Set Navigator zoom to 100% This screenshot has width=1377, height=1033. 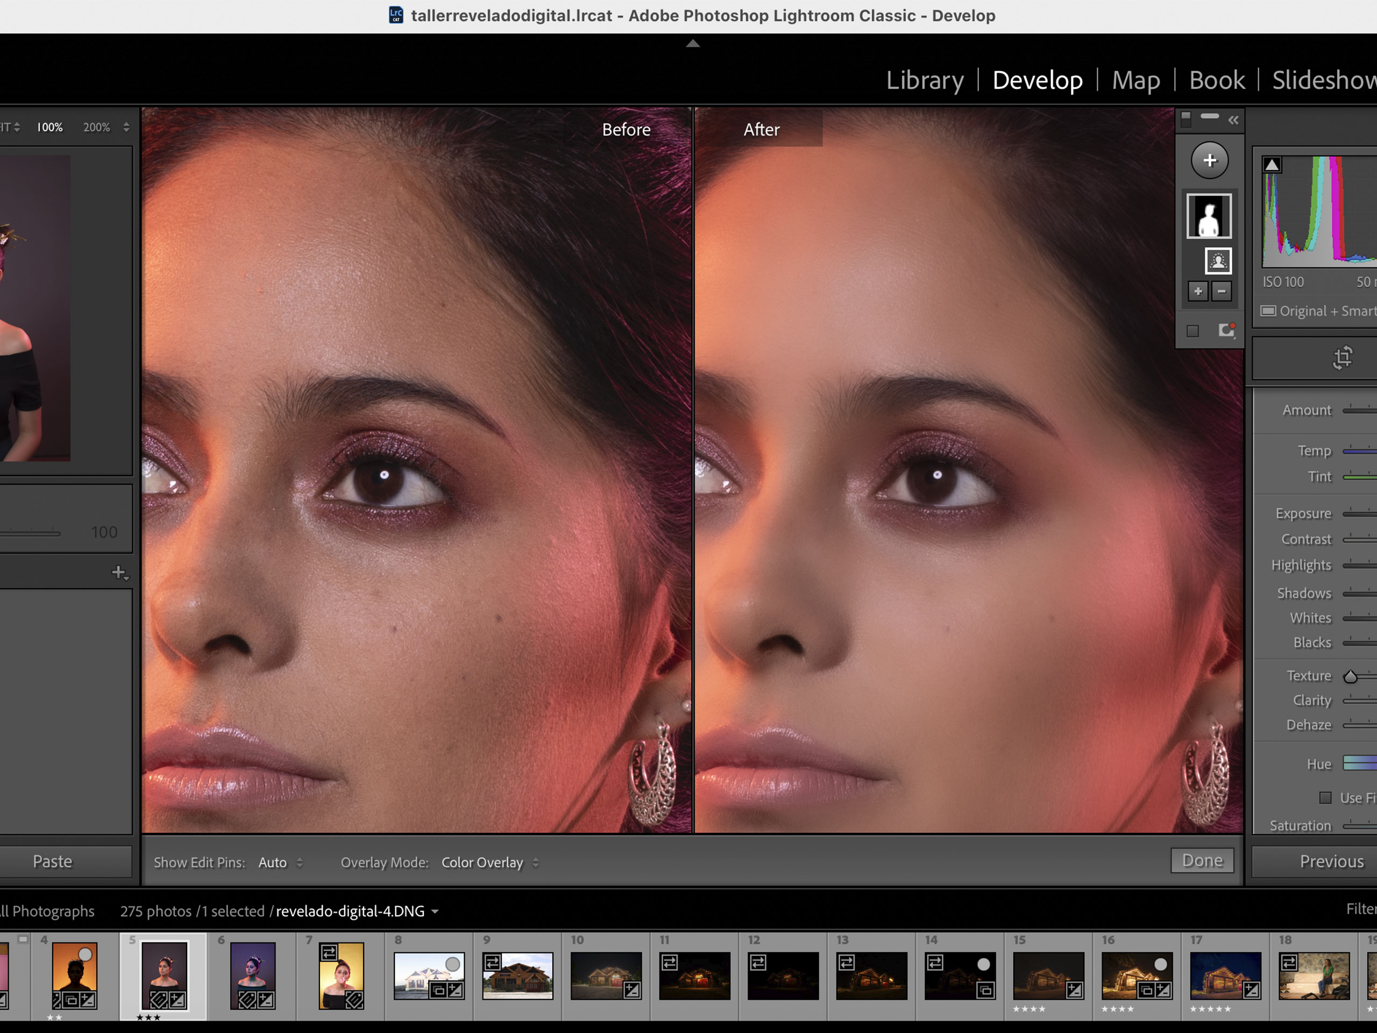pos(50,127)
